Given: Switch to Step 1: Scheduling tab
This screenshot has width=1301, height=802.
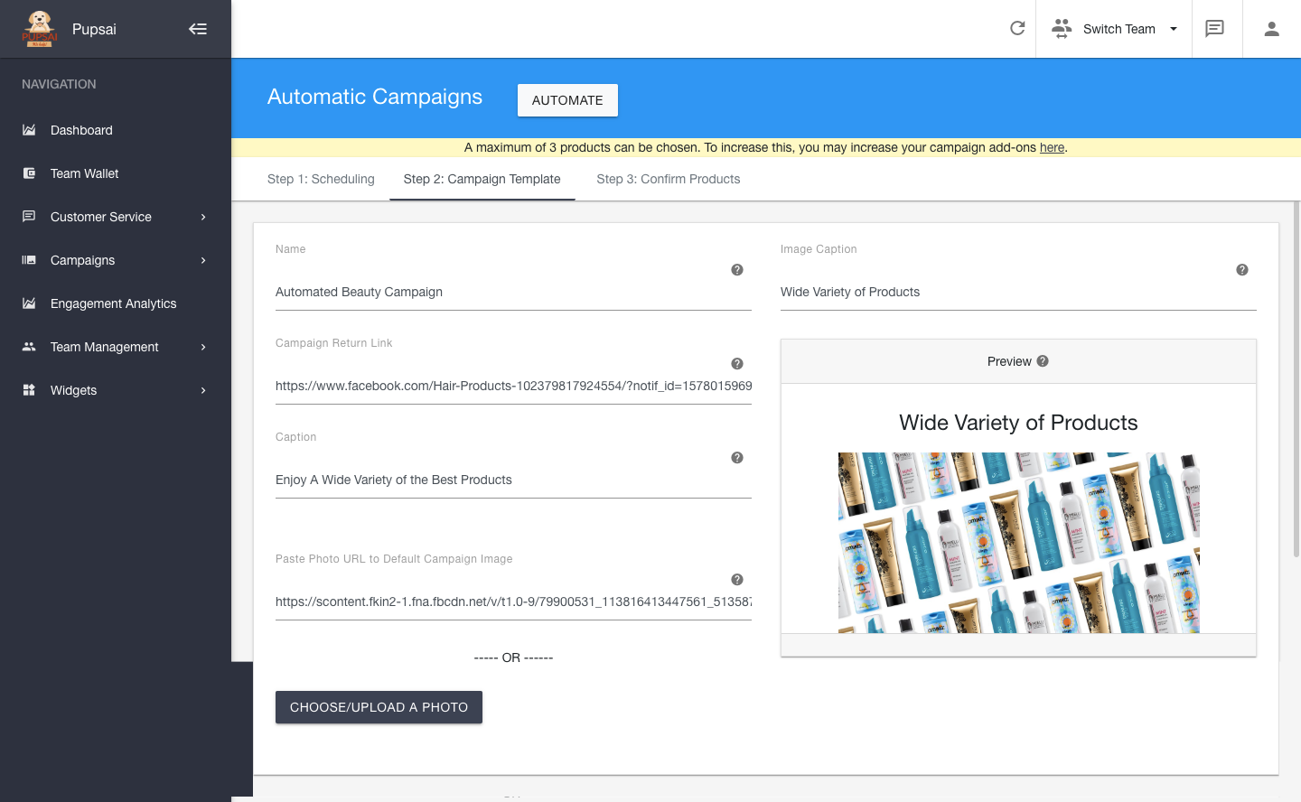Looking at the screenshot, I should 321,179.
